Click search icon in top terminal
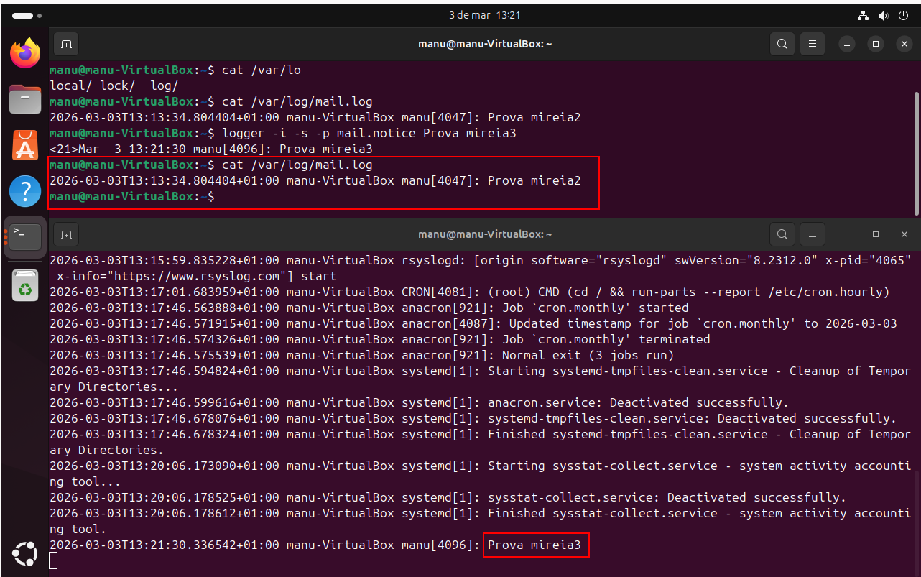The width and height of the screenshot is (921, 577). (782, 45)
